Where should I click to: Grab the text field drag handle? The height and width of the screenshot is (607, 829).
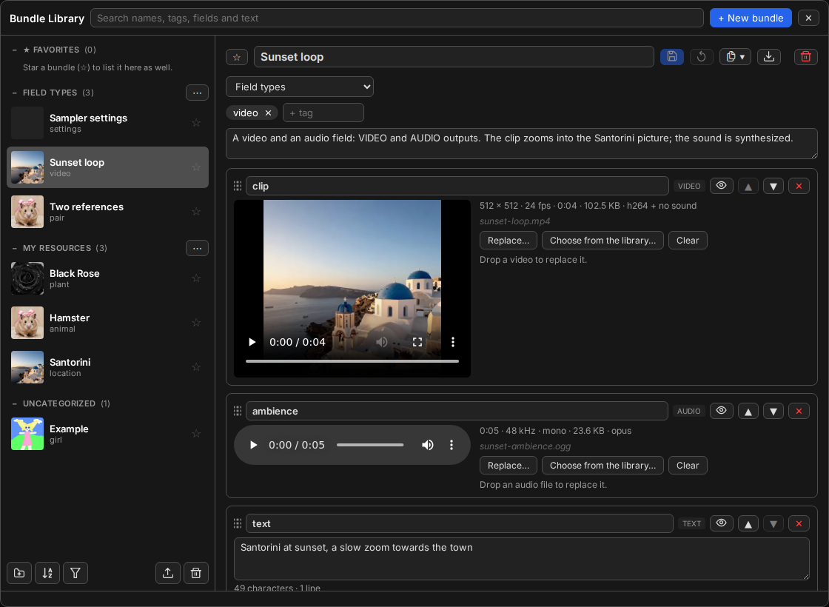[x=238, y=523]
